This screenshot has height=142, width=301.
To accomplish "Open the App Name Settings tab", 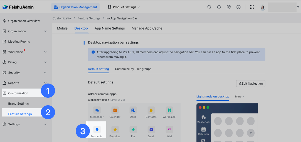I will pyautogui.click(x=110, y=28).
